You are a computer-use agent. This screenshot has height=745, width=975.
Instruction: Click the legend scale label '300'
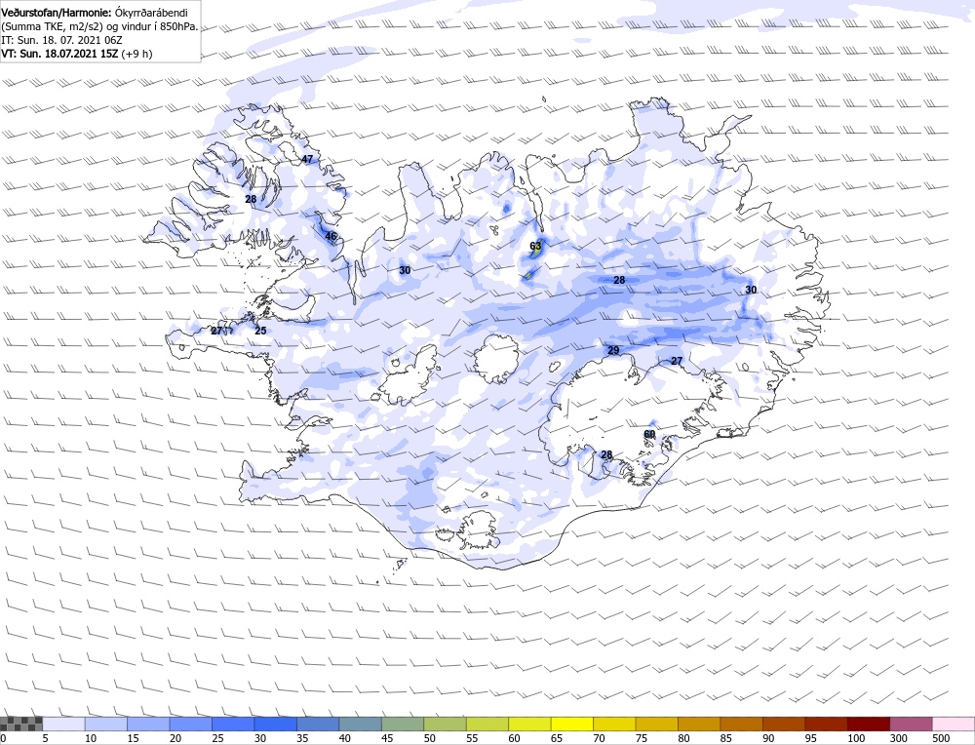(899, 738)
